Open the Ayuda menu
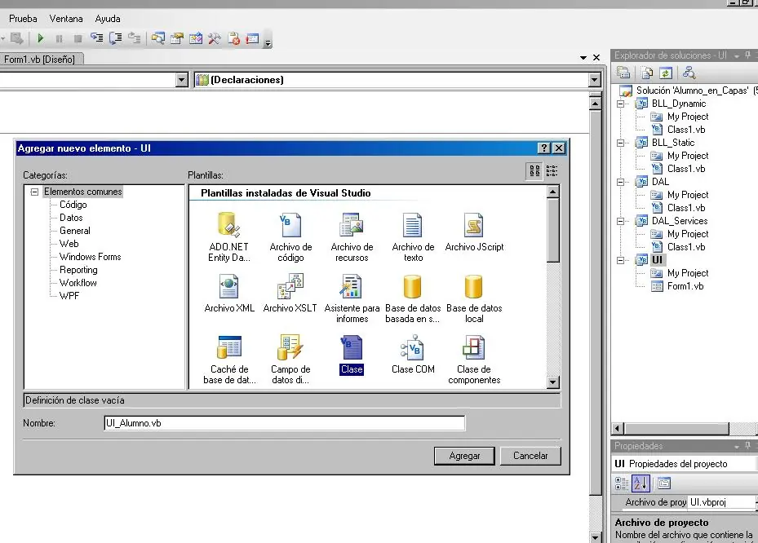 click(x=108, y=19)
